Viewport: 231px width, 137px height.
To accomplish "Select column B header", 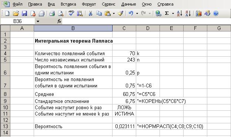I will [73, 28].
